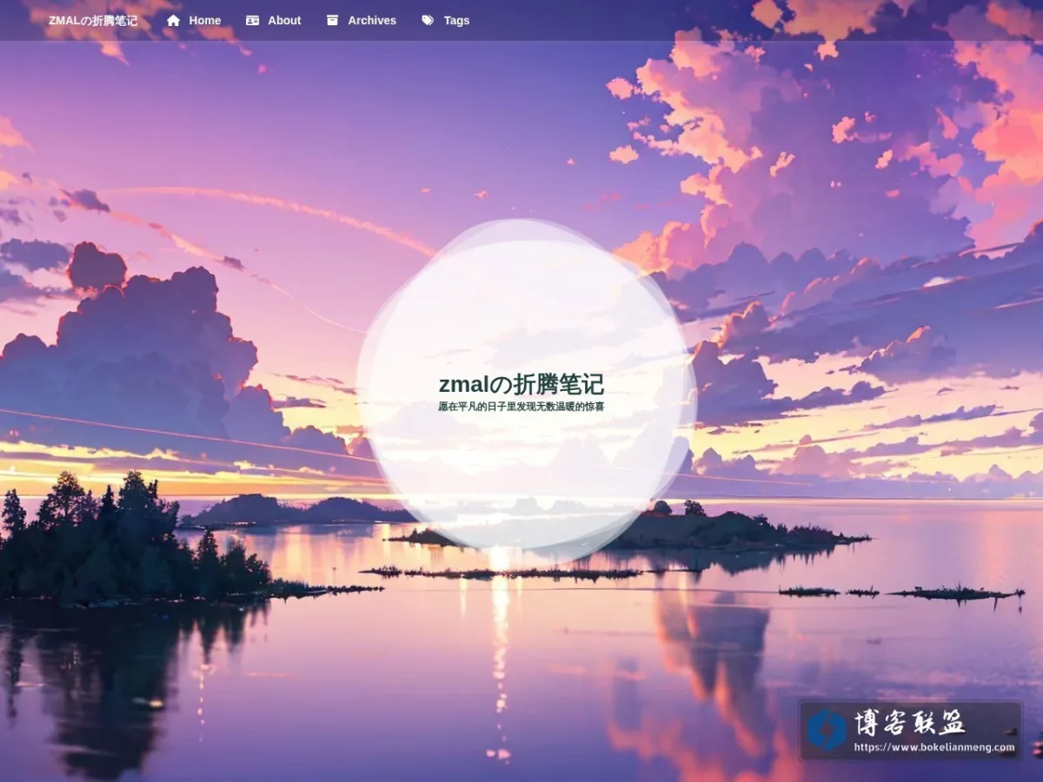Click the Archives box icon
1043x782 pixels.
[x=332, y=20]
